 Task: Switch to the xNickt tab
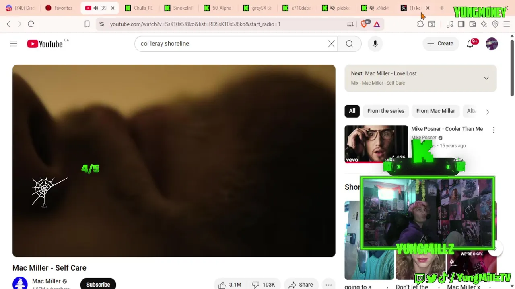click(x=375, y=8)
